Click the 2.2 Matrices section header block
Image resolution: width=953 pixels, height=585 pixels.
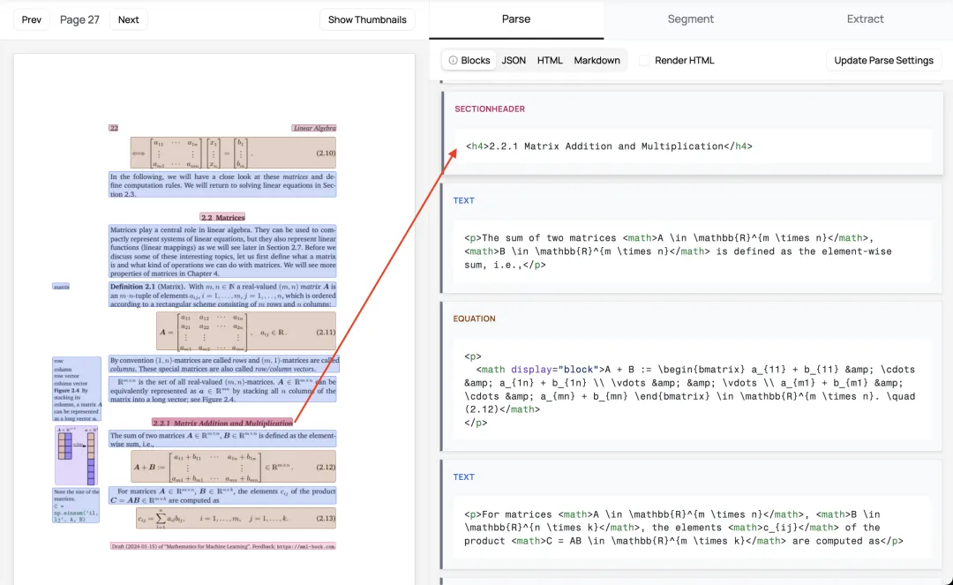[x=222, y=217]
